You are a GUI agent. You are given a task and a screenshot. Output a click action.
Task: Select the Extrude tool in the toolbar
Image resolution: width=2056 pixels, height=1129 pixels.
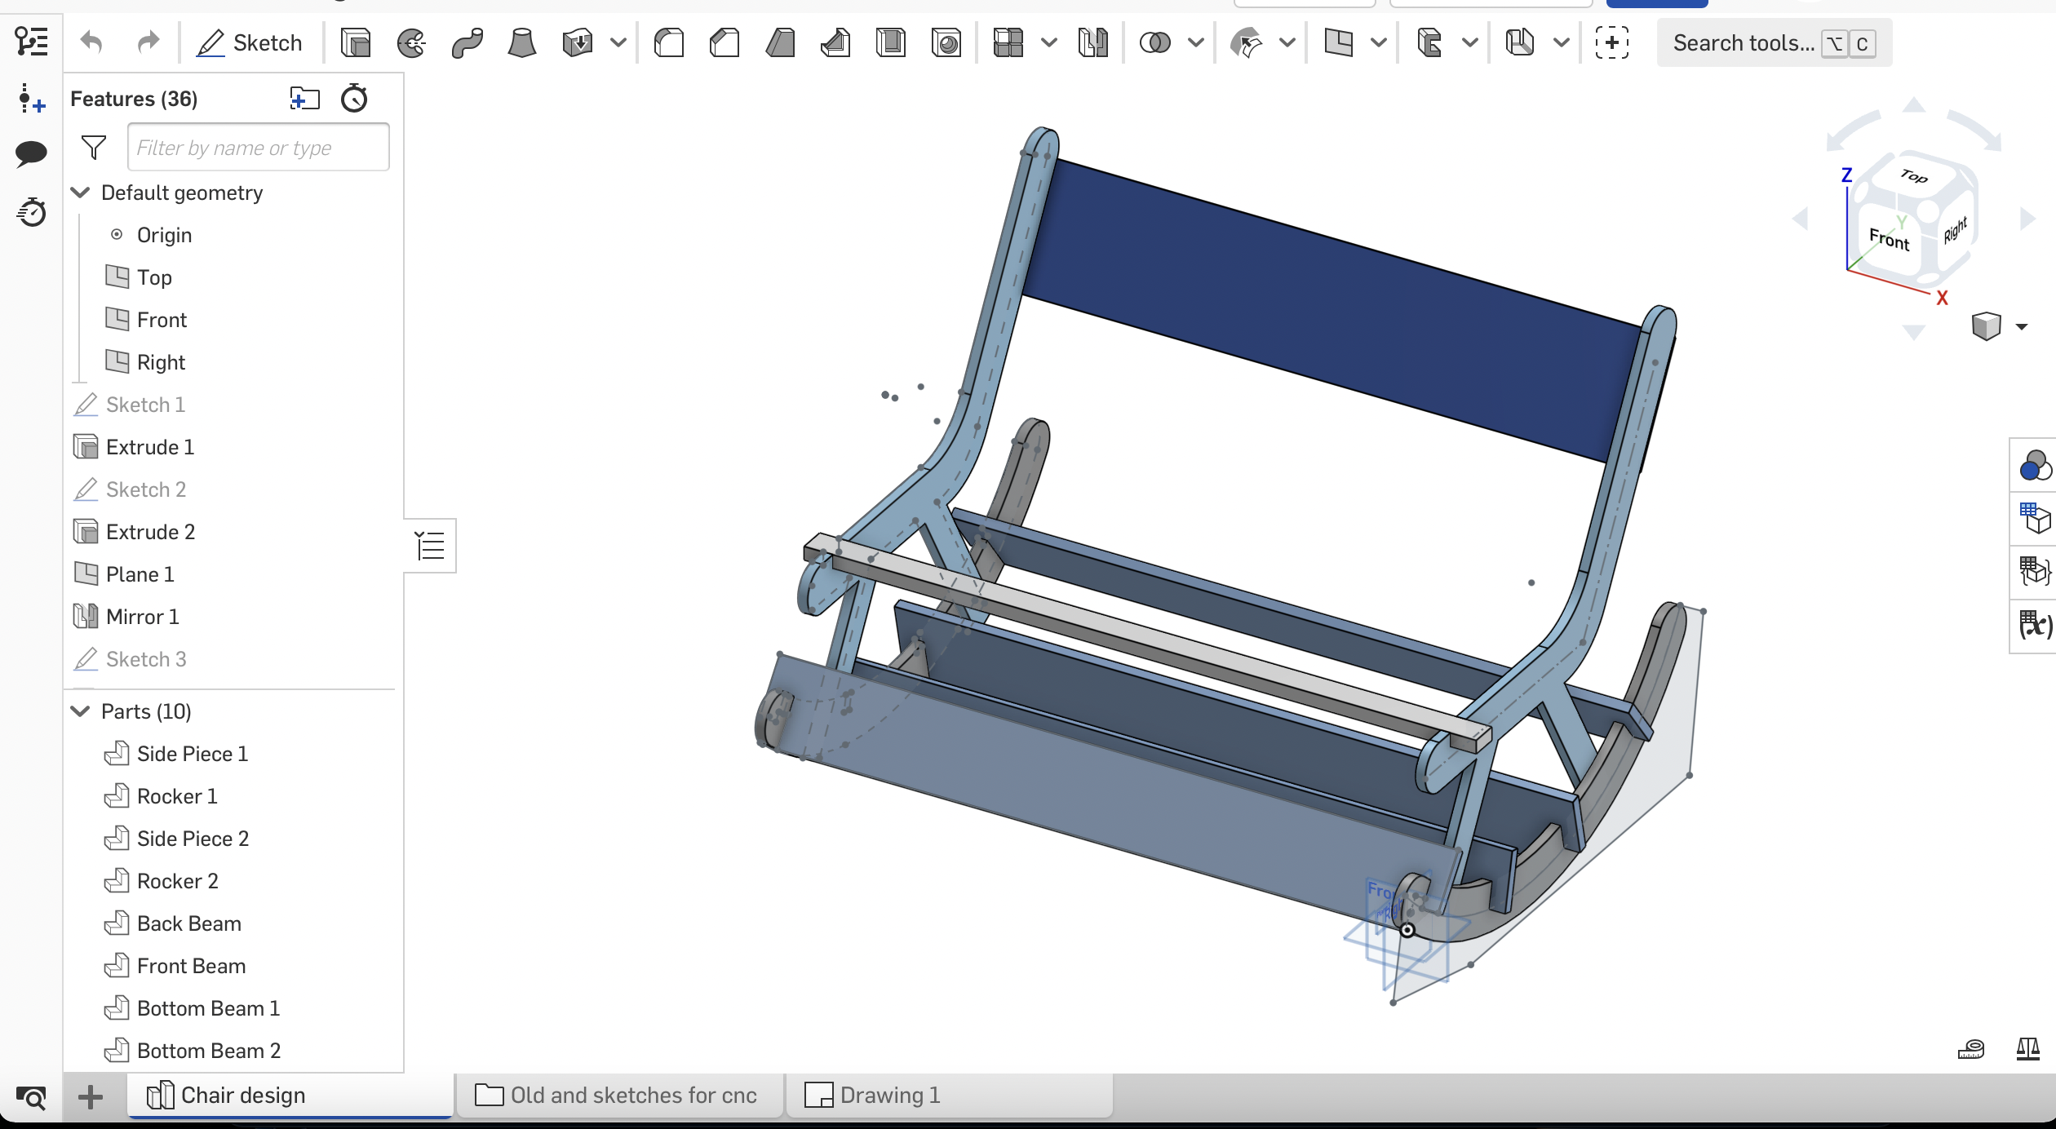pos(357,42)
